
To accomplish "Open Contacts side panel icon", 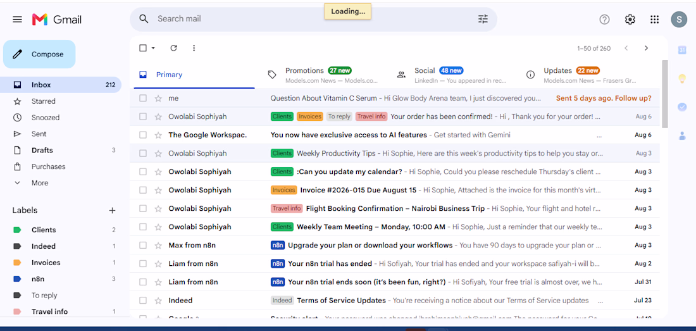I will coord(682,135).
